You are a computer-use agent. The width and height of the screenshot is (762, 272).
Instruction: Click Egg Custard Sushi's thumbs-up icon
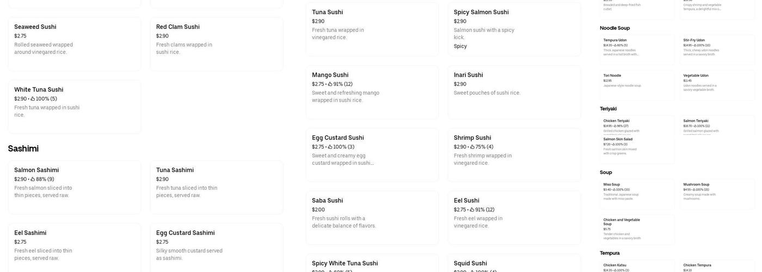pyautogui.click(x=330, y=147)
